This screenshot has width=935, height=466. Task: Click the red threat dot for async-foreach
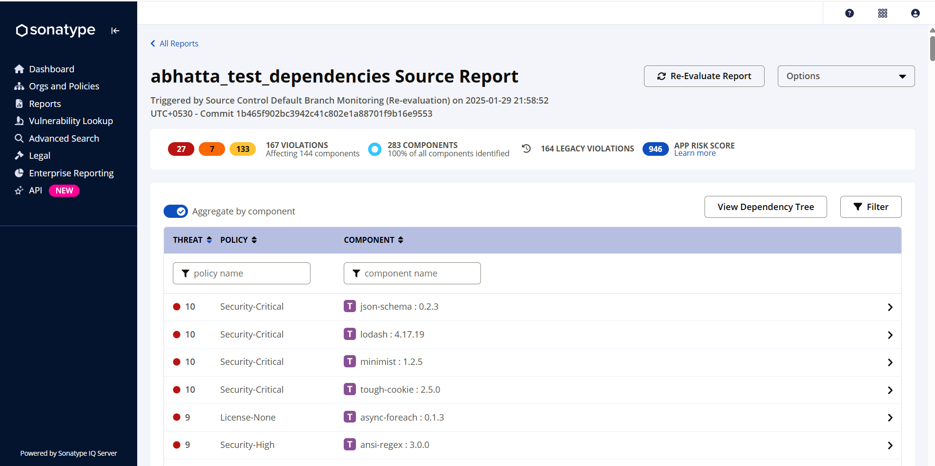click(x=177, y=417)
